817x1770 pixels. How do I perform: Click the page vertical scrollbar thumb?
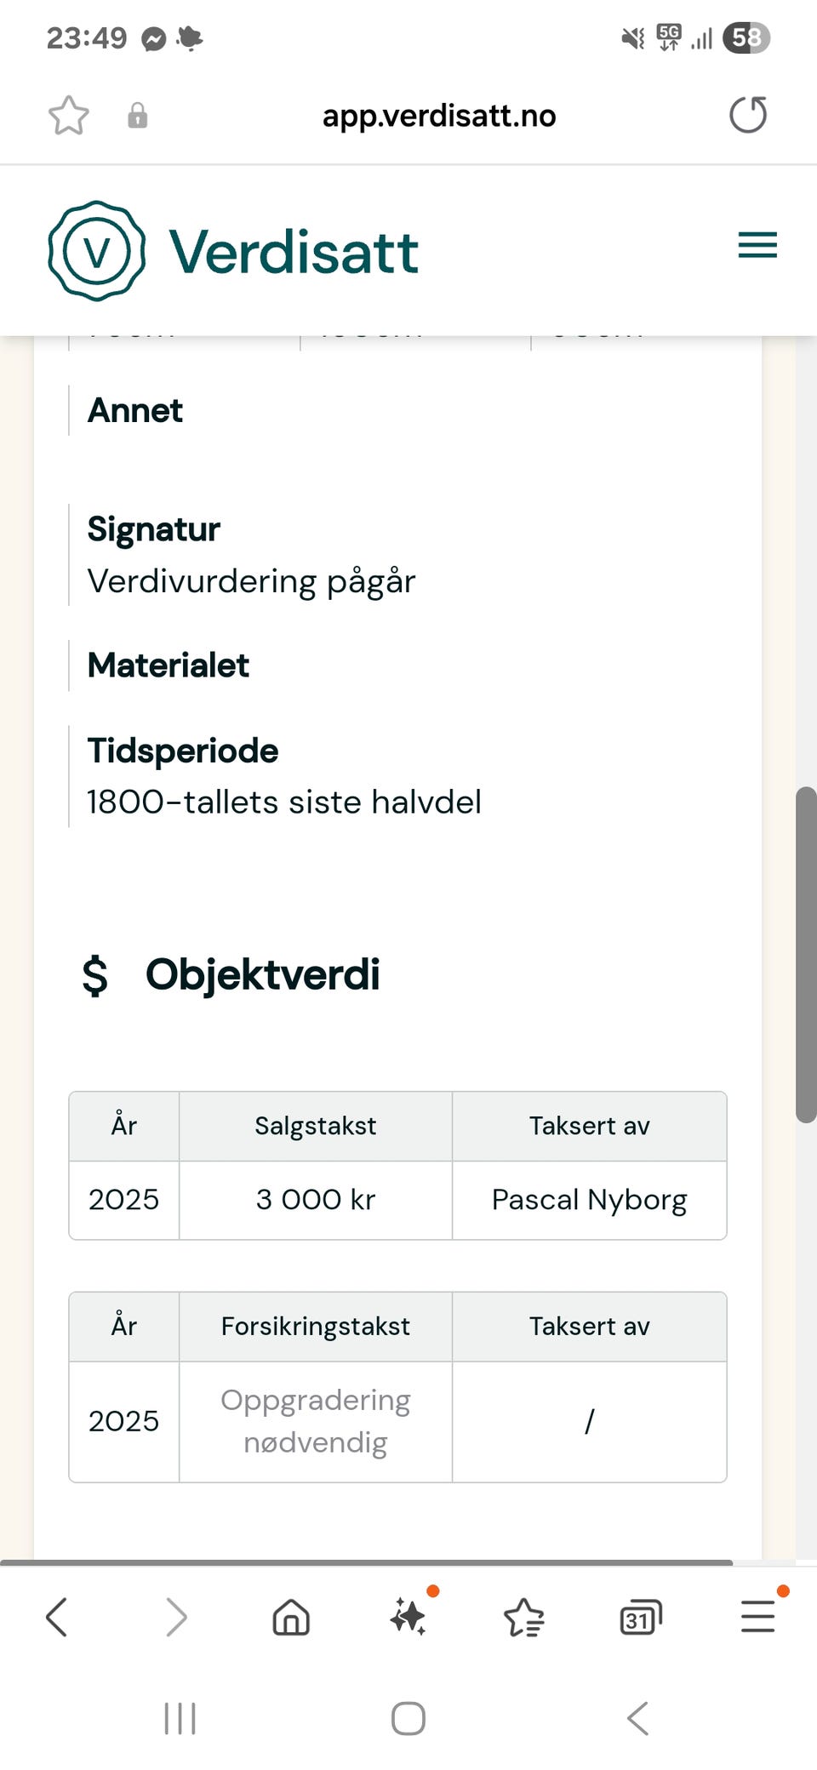click(805, 953)
